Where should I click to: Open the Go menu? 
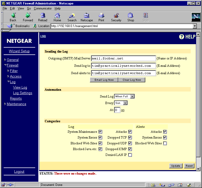29,8
